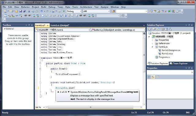Expand the Properties node in Solution Explorer
The width and height of the screenshot is (196, 116).
pos(153,40)
